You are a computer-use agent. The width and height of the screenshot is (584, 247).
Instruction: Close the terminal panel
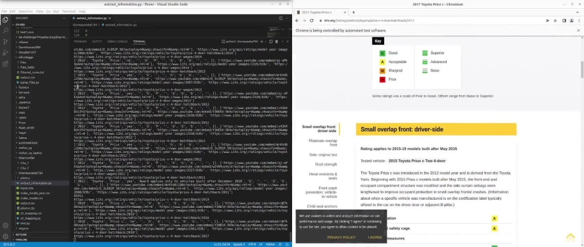[287, 41]
